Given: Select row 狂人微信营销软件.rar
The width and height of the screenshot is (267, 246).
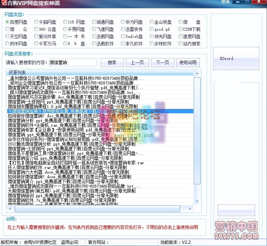Looking at the screenshot, I should (100, 167).
